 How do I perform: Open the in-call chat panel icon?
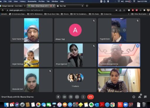[145, 97]
